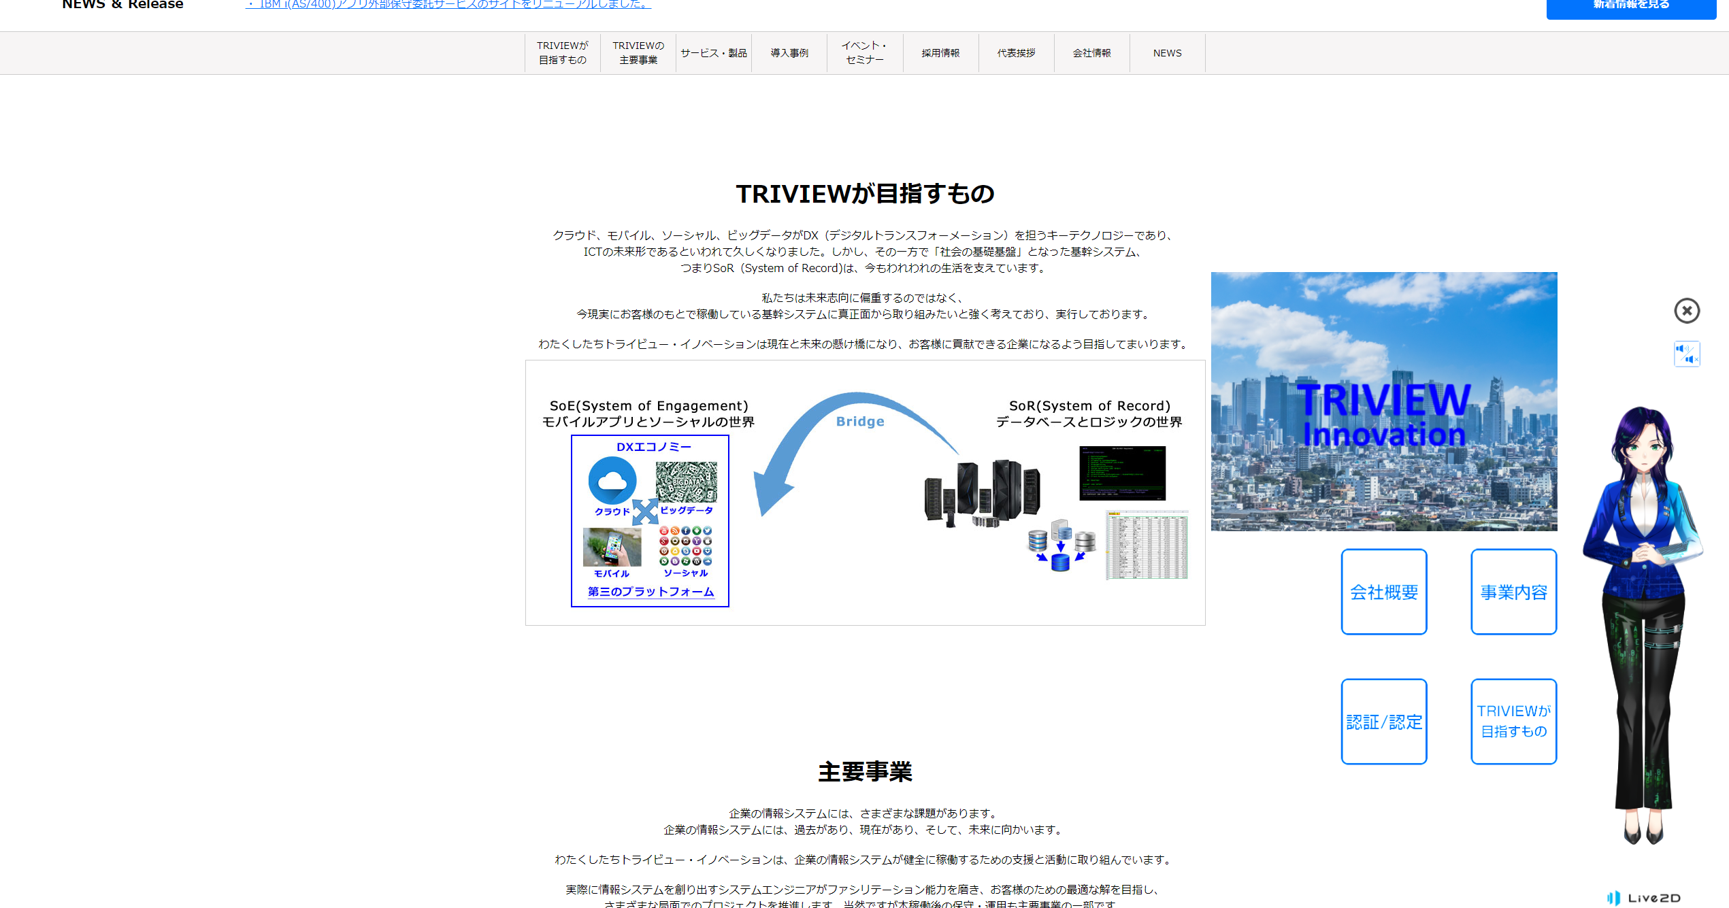Click the 会社概要 assistant button
1729x908 pixels.
(x=1384, y=592)
